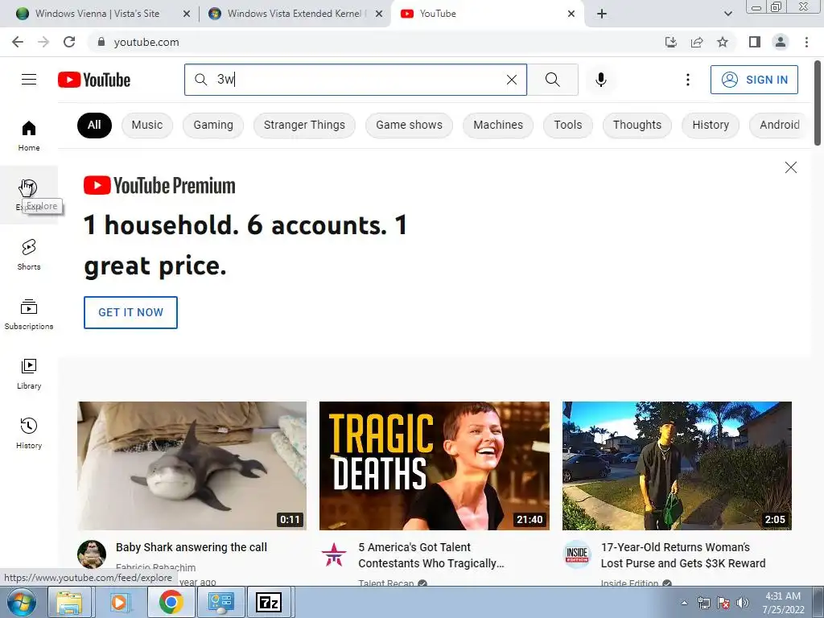Close the Windows Vista Extended Kernel tab
The image size is (824, 618).
(379, 14)
